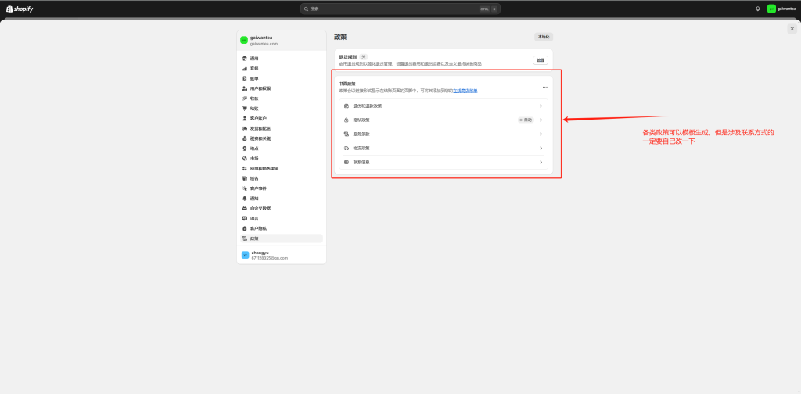This screenshot has height=394, width=801.
Task: Click the 管理 (Manage) button for return rules
Action: click(541, 60)
